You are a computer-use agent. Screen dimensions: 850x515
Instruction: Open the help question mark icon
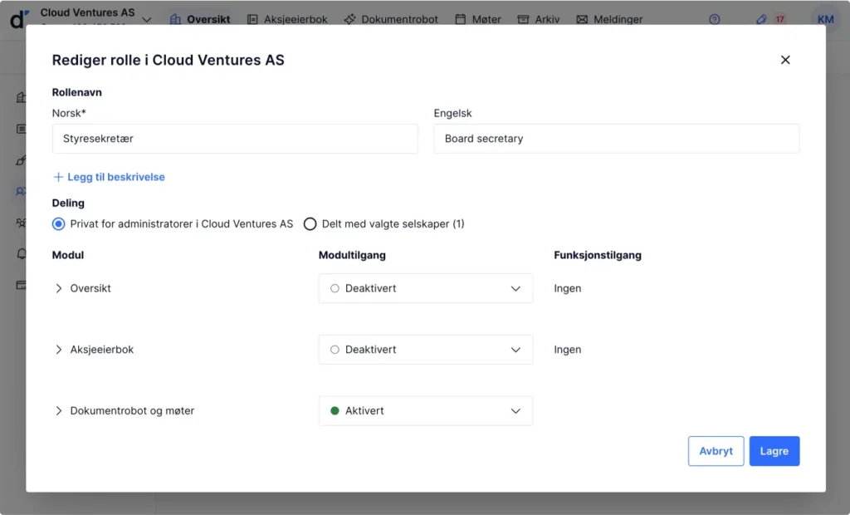714,19
